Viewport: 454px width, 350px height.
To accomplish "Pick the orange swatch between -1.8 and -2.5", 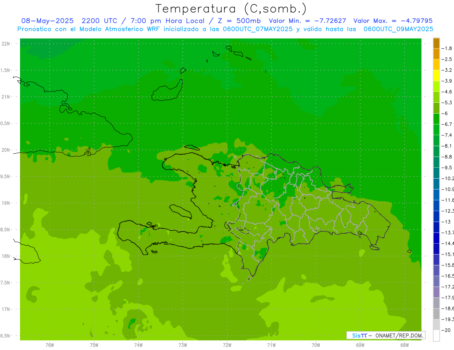I will (436, 54).
